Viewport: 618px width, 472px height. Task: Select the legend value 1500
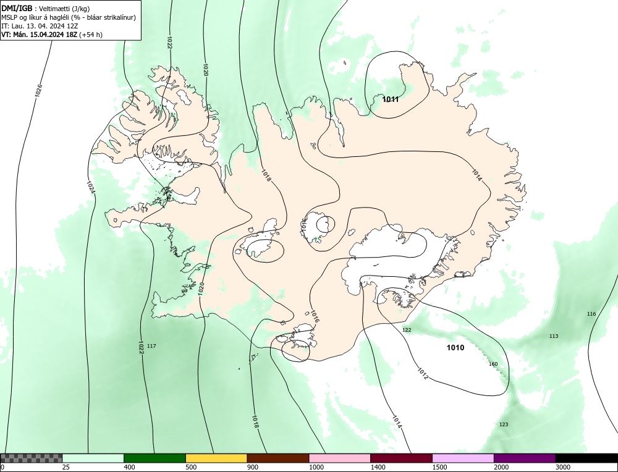439,467
